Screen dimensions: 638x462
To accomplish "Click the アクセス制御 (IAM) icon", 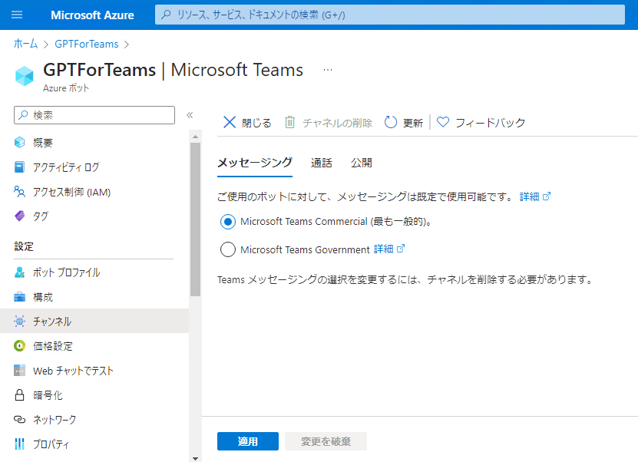I will click(19, 192).
